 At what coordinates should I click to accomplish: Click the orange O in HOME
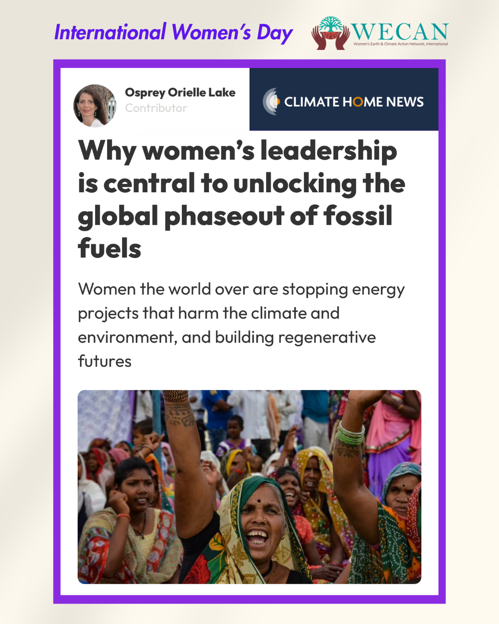[x=358, y=102]
